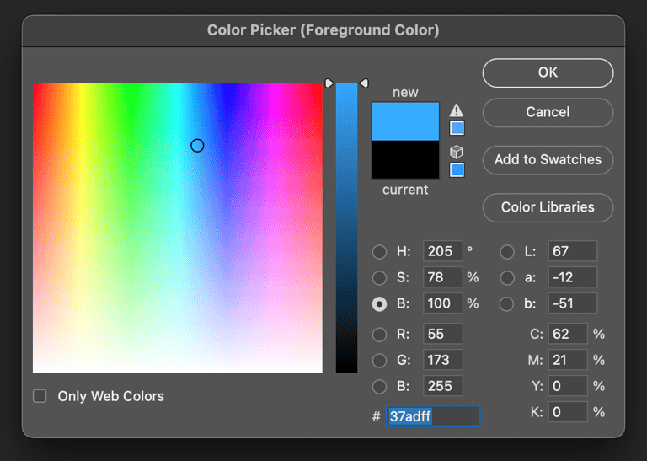Click the vertical brightness slider bar
Screen dimensions: 647x461
click(346, 228)
